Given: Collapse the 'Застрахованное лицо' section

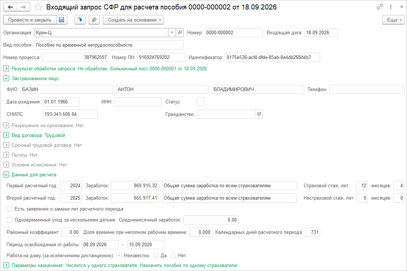Looking at the screenshot, I should point(6,78).
